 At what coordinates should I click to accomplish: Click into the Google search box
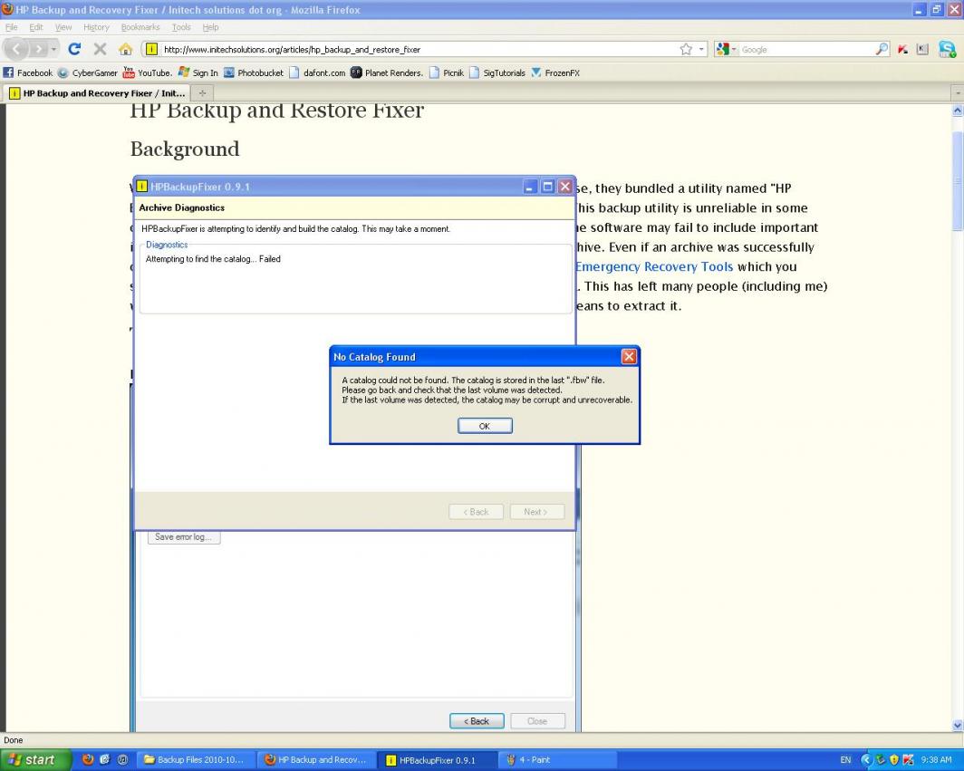[x=806, y=49]
